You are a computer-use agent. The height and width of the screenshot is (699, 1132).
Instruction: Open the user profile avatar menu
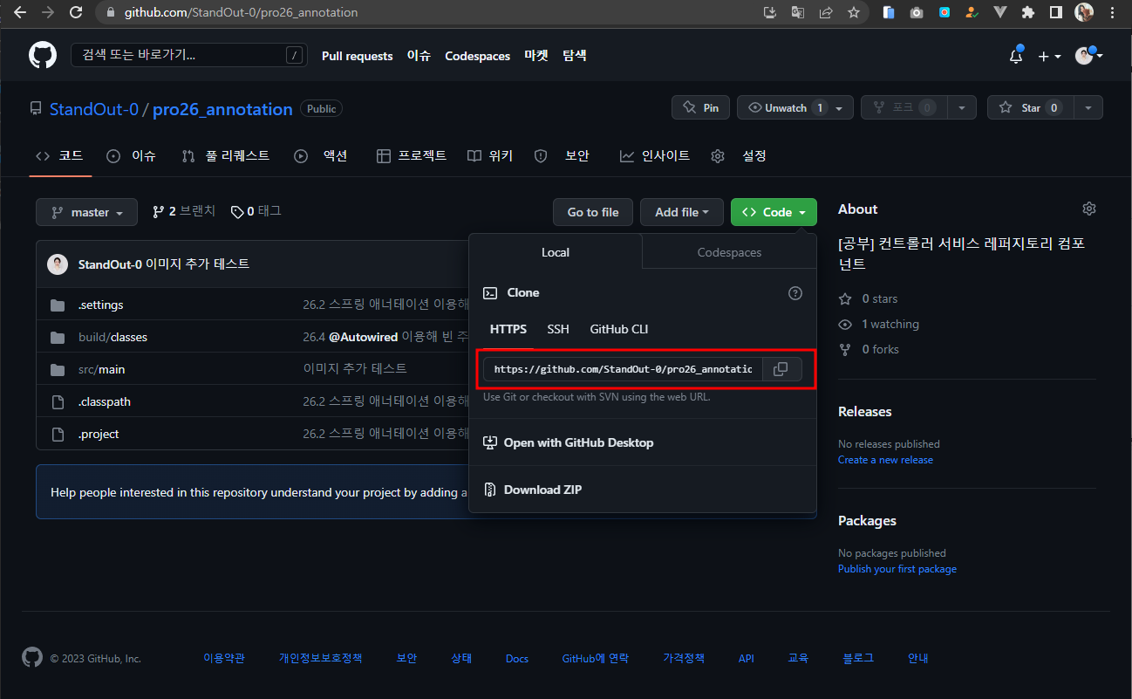point(1088,56)
